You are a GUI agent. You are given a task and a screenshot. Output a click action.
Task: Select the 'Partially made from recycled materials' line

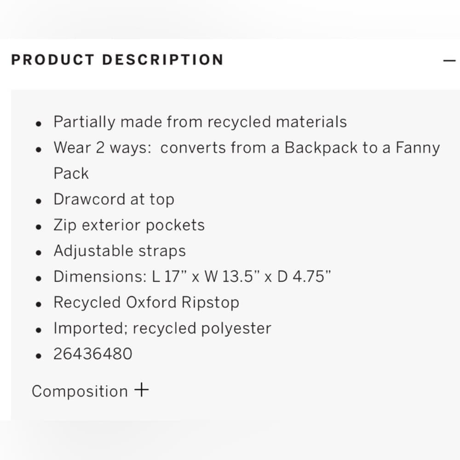tap(200, 122)
